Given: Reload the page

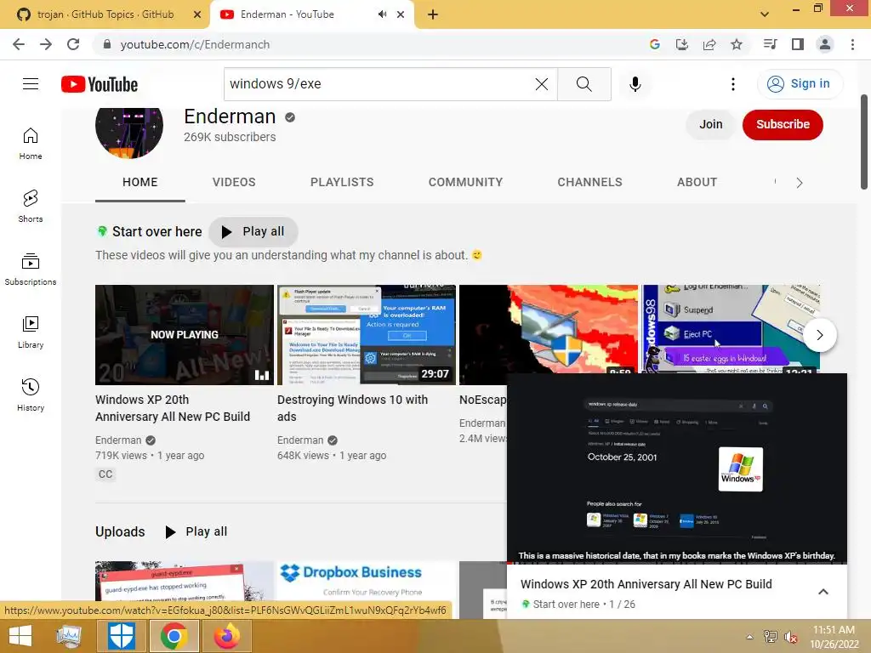Looking at the screenshot, I should [73, 44].
